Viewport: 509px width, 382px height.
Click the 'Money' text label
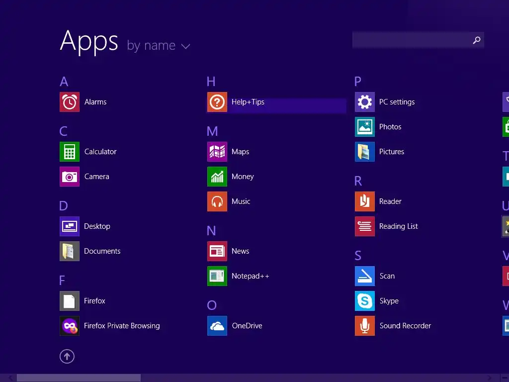[x=243, y=177]
